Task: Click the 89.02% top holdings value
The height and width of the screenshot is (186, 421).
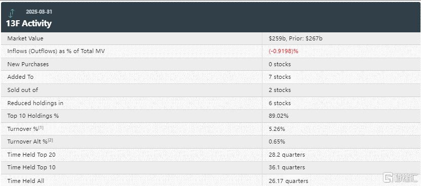Action: pos(279,116)
